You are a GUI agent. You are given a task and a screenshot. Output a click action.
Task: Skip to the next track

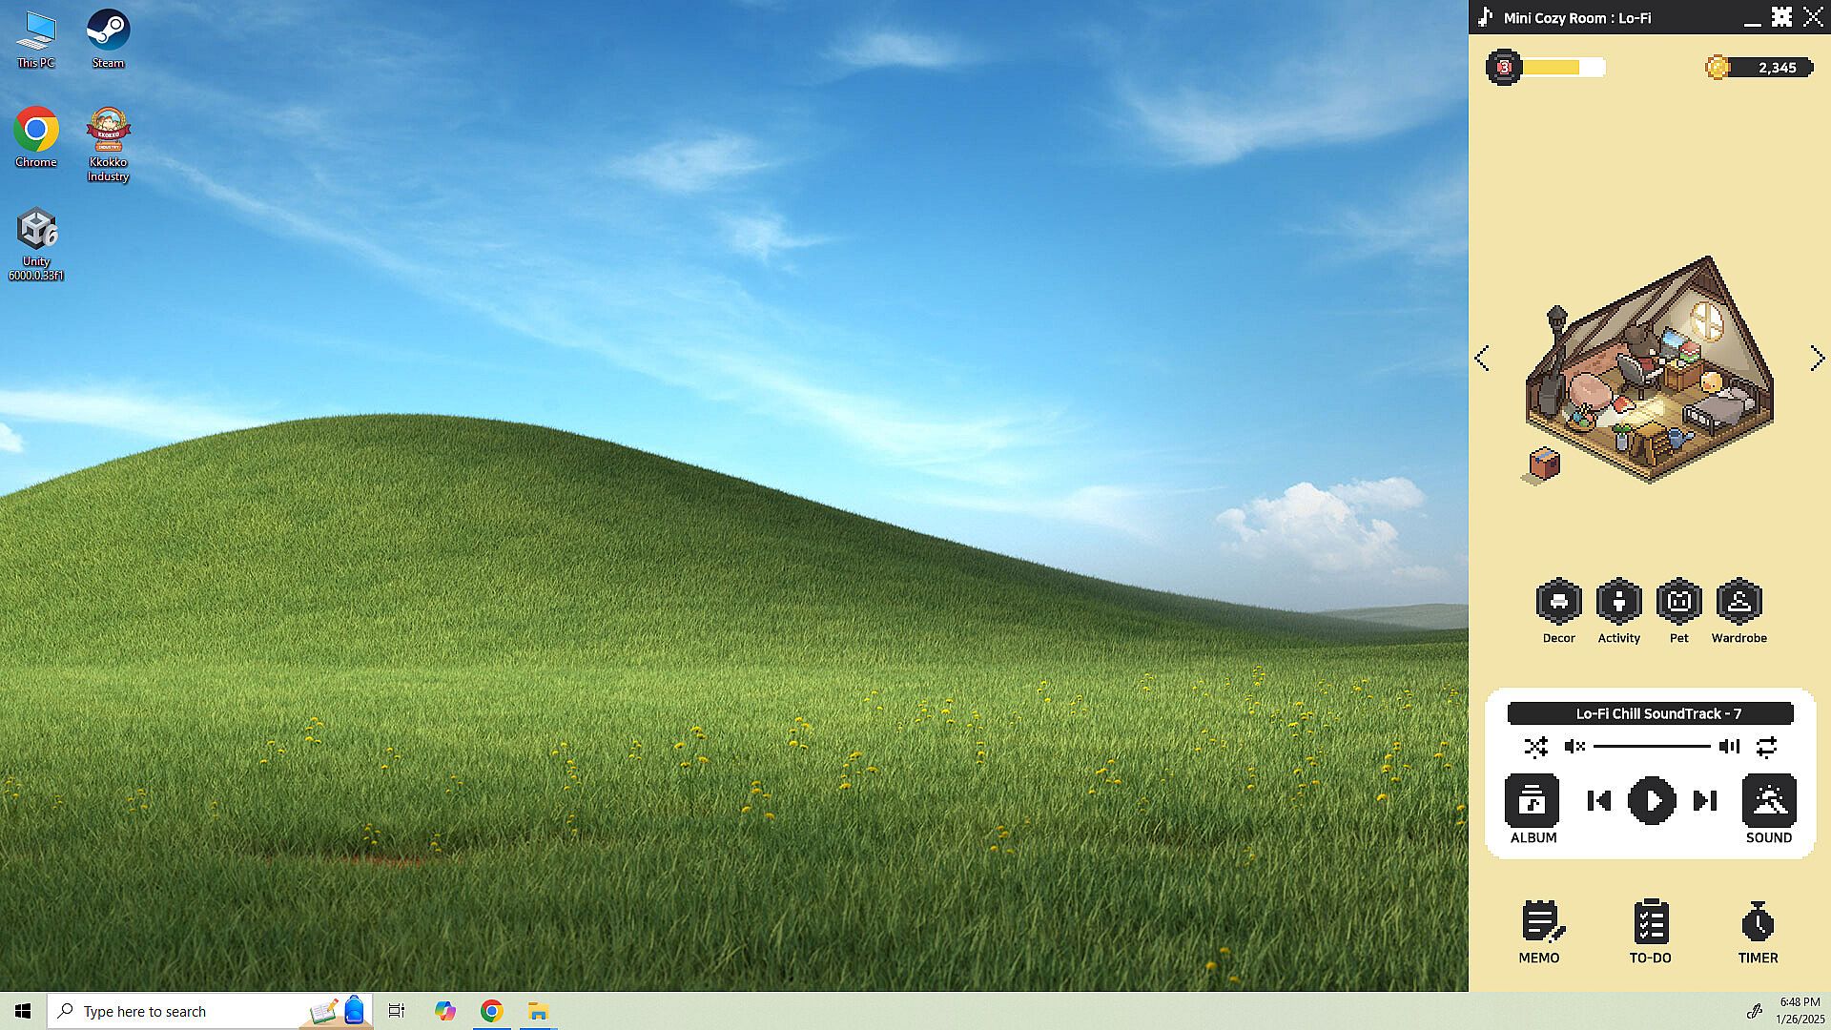pyautogui.click(x=1704, y=800)
